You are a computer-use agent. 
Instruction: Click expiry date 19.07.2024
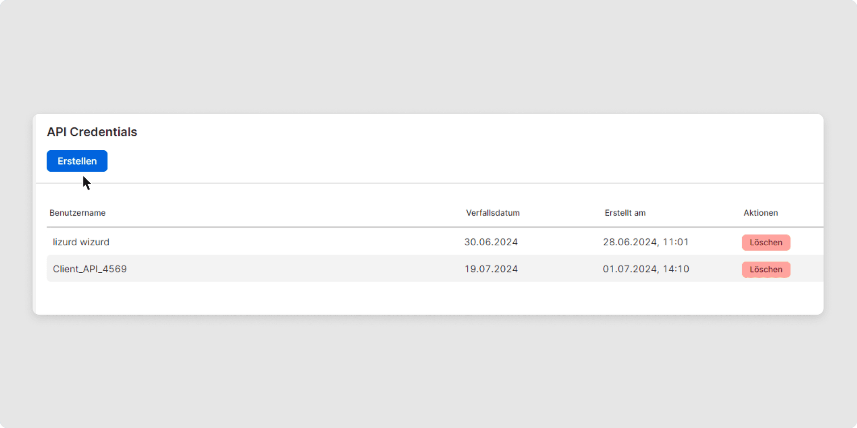pyautogui.click(x=491, y=269)
